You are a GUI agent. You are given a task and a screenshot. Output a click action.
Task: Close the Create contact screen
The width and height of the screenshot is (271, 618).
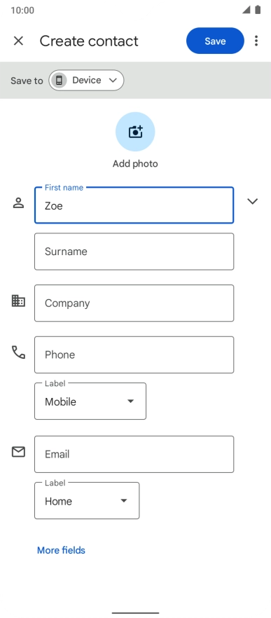coord(18,41)
